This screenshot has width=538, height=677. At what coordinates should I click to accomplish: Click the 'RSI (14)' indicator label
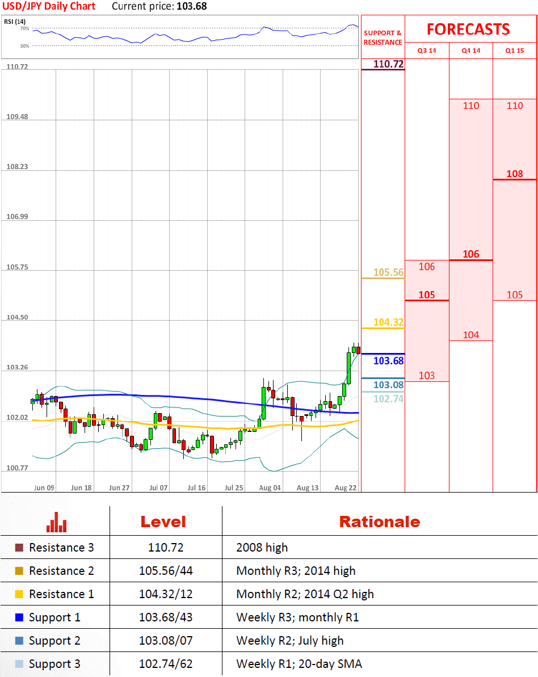[15, 22]
